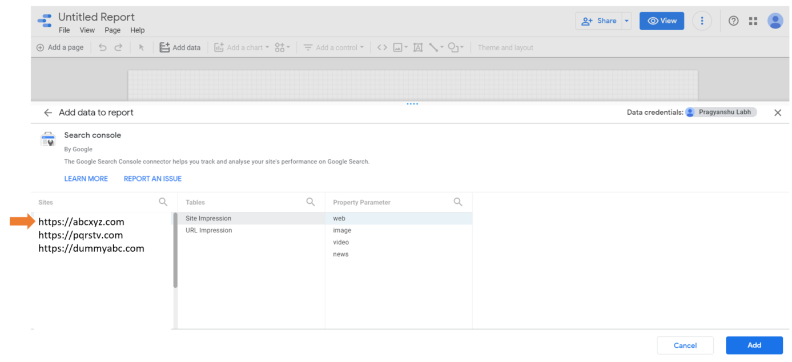Click Add data in toolbar
The width and height of the screenshot is (792, 362).
tap(180, 47)
